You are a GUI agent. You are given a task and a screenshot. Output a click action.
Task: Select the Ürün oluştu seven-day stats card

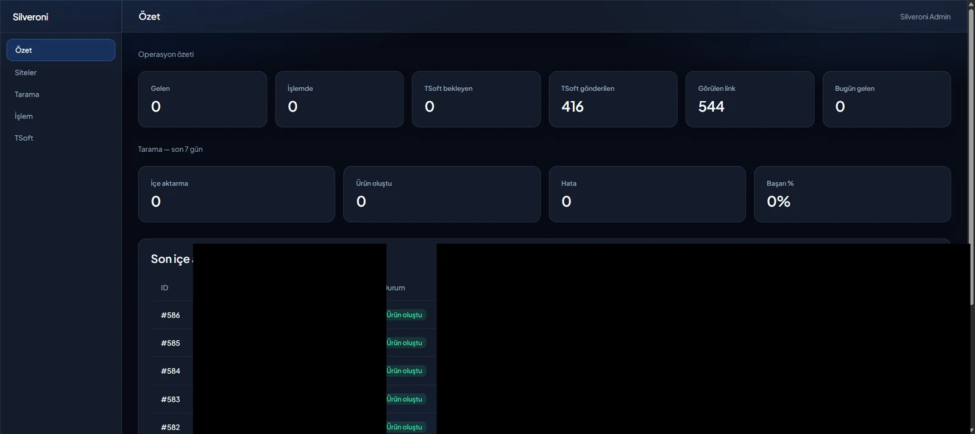pos(442,194)
